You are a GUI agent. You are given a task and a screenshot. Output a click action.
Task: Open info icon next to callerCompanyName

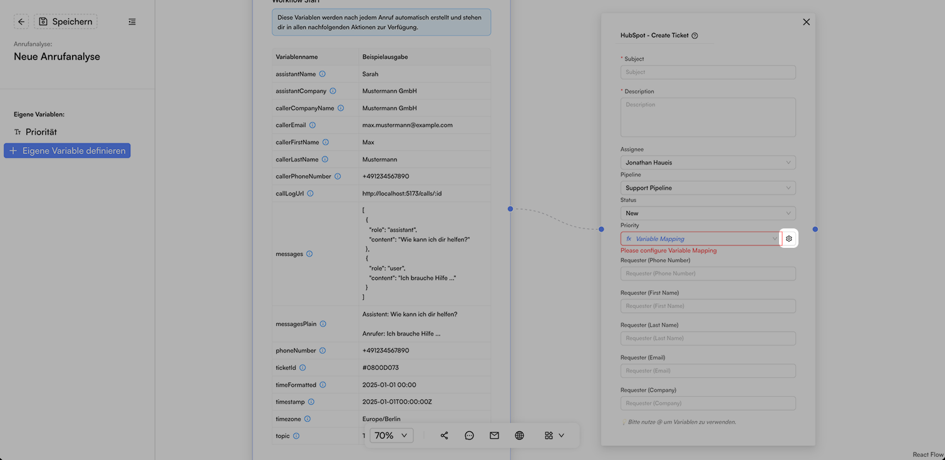click(341, 108)
